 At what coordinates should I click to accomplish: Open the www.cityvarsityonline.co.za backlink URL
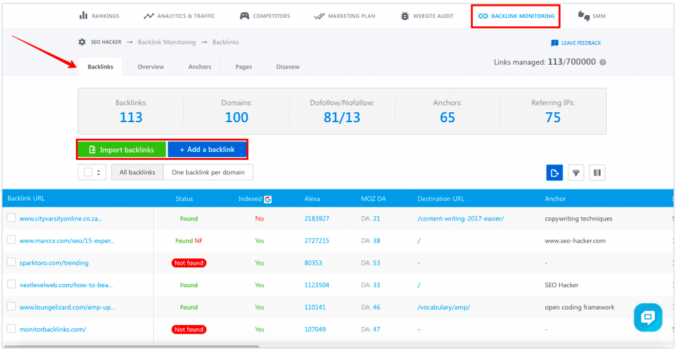[x=61, y=219]
